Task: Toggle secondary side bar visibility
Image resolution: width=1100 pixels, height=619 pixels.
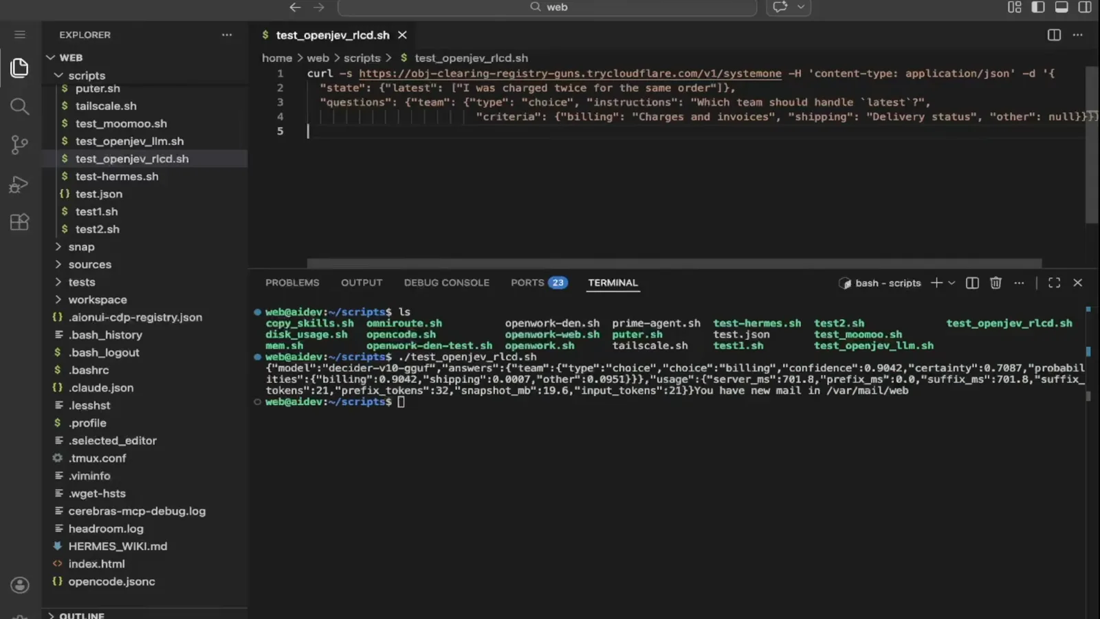Action: click(1085, 7)
